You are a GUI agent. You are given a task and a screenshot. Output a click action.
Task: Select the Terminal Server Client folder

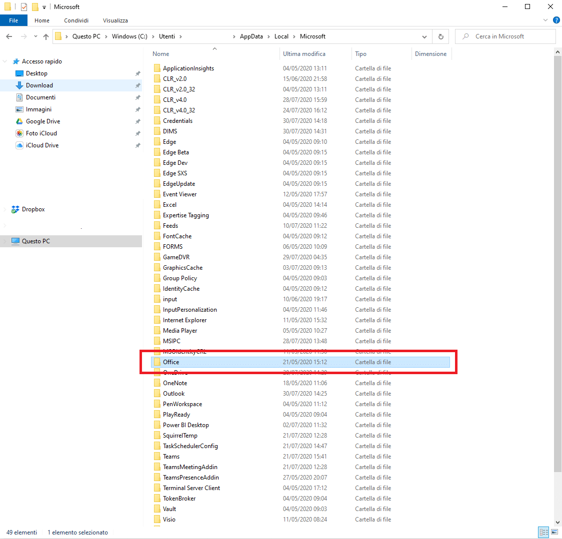tap(191, 488)
